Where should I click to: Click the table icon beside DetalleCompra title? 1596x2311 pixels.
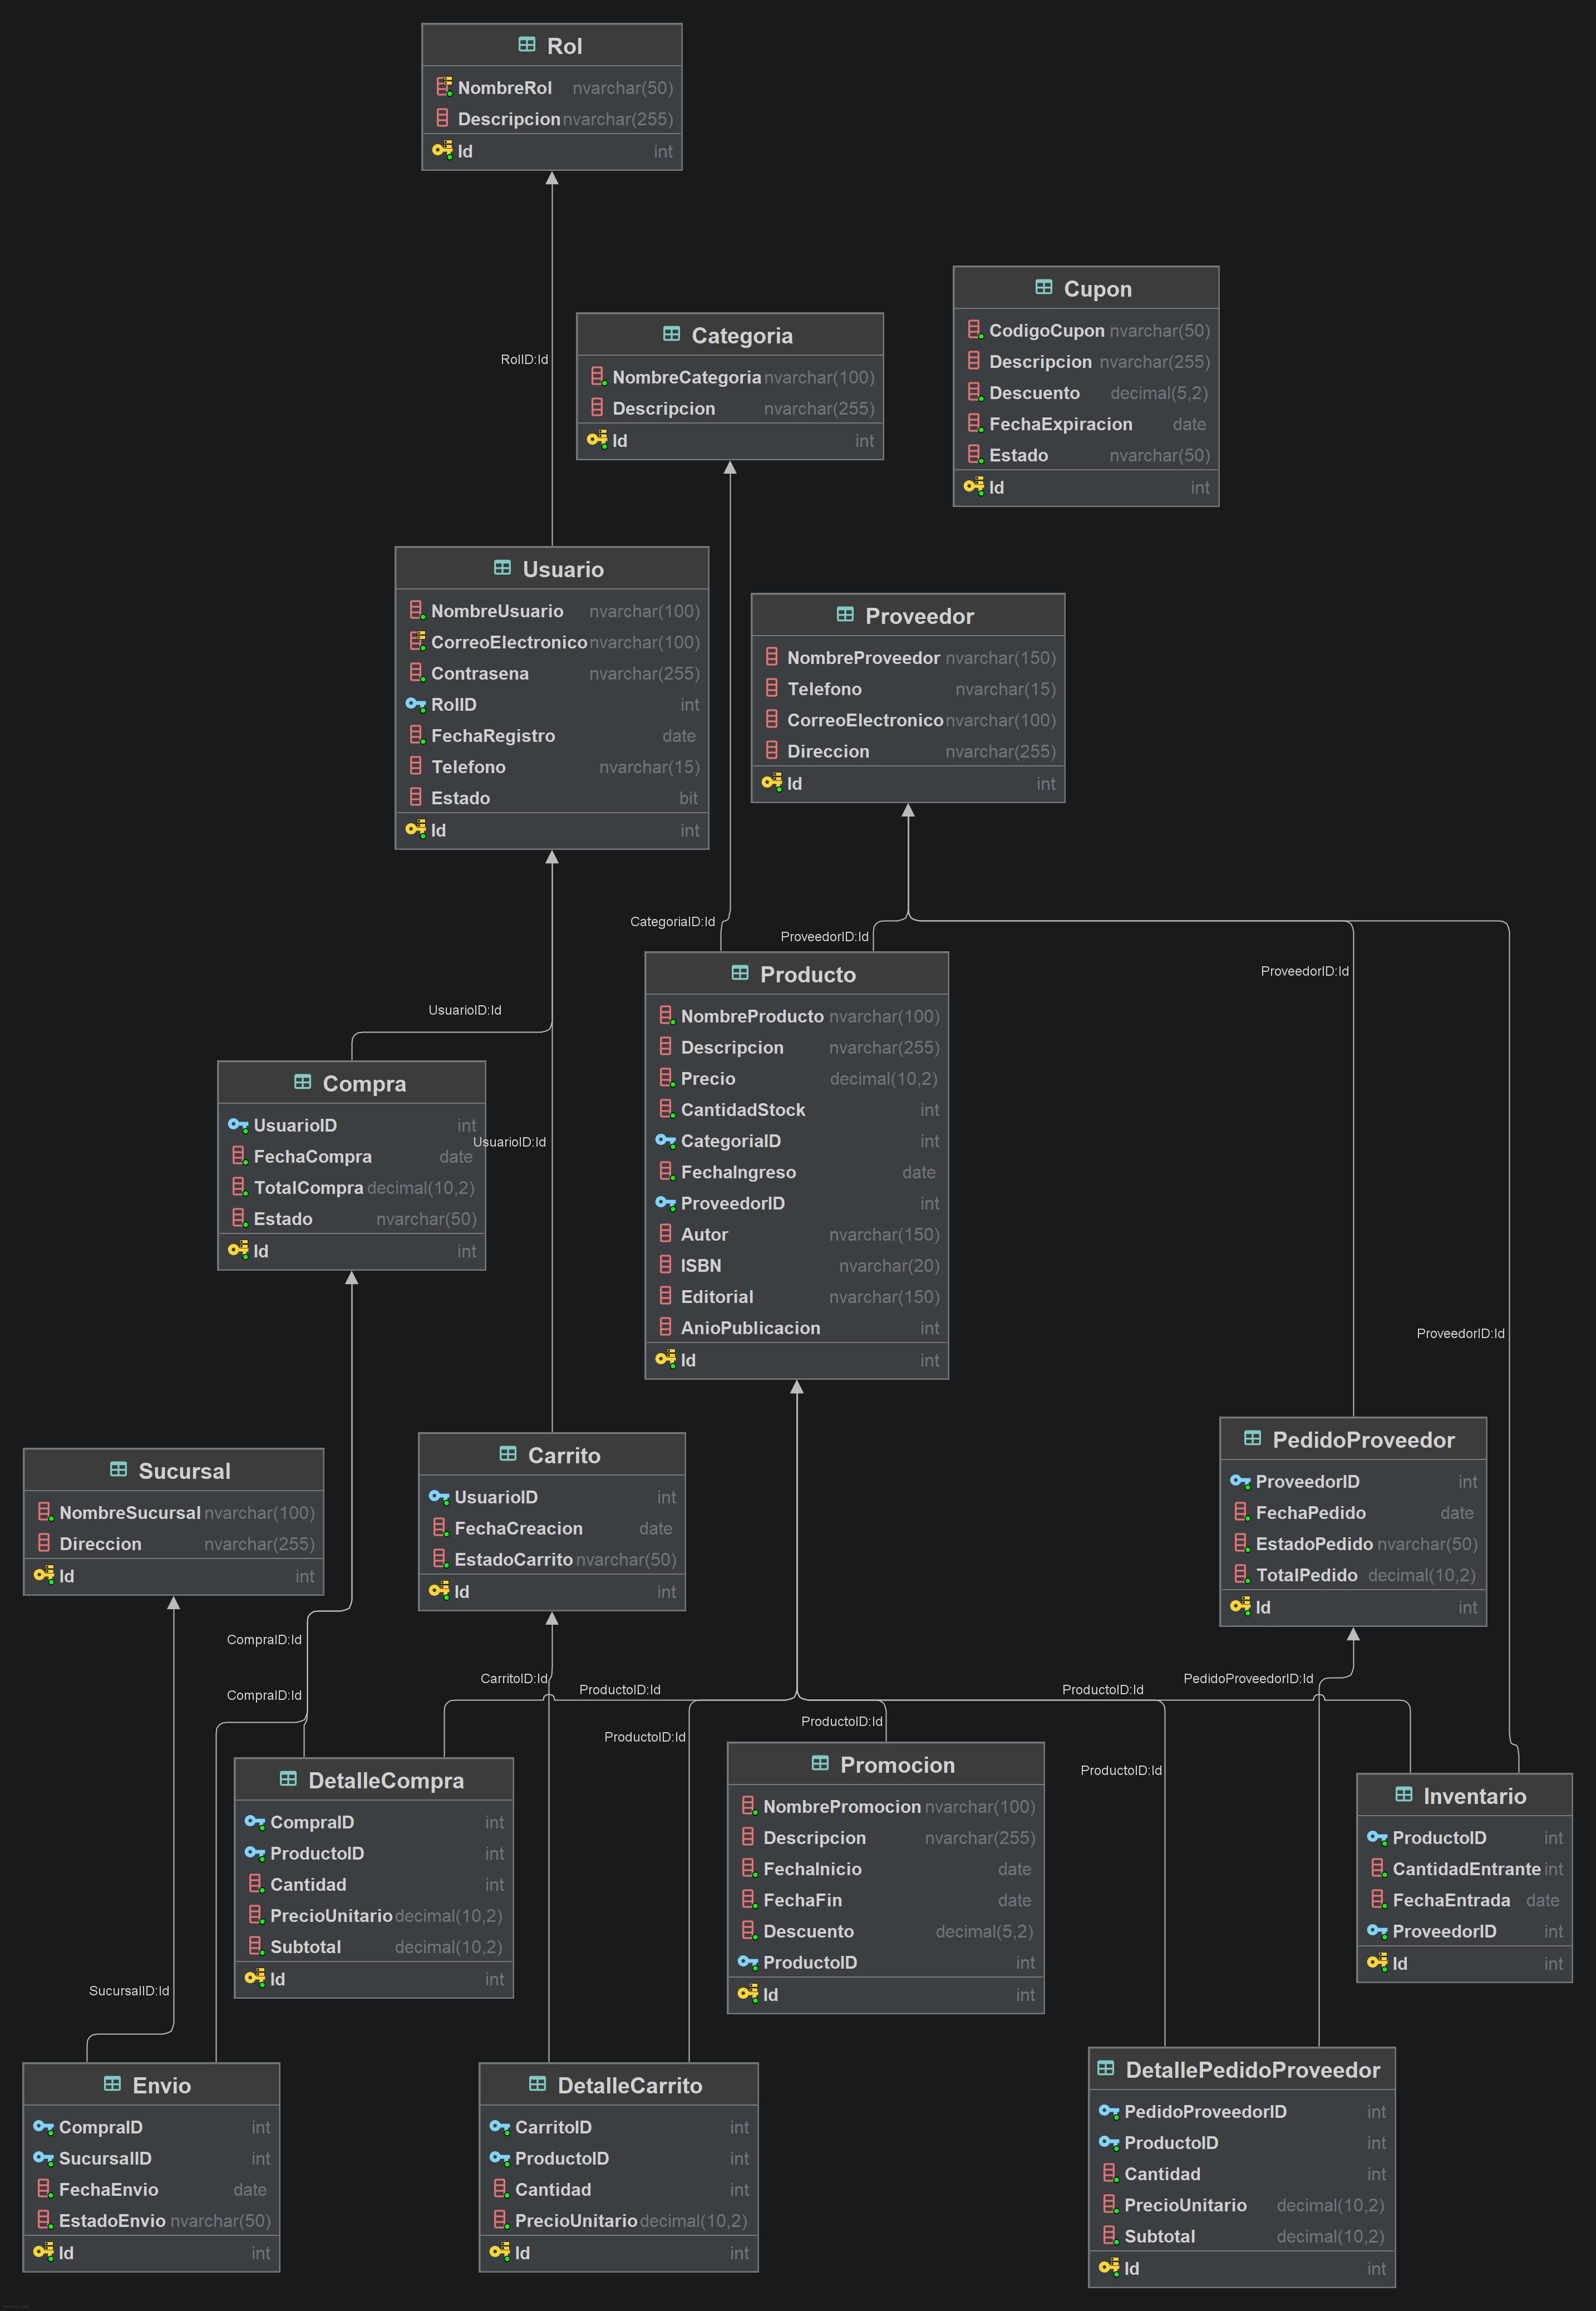point(288,1779)
